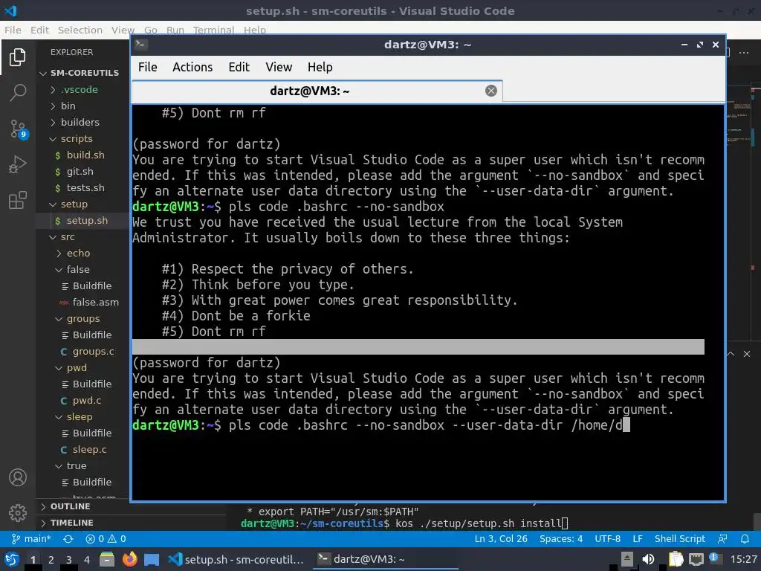Click the LXQt application menu icon
This screenshot has width=761, height=571.
click(12, 559)
